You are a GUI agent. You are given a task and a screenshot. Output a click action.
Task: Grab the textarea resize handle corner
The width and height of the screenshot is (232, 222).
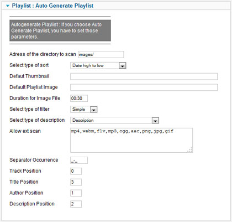coord(190,150)
